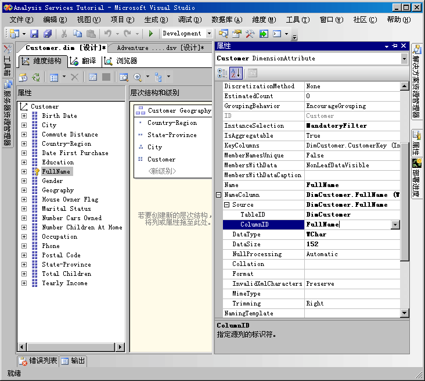Image resolution: width=425 pixels, height=381 pixels.
Task: Click the Zoom magnifier icon in dimension toolbar
Action: tap(138, 77)
